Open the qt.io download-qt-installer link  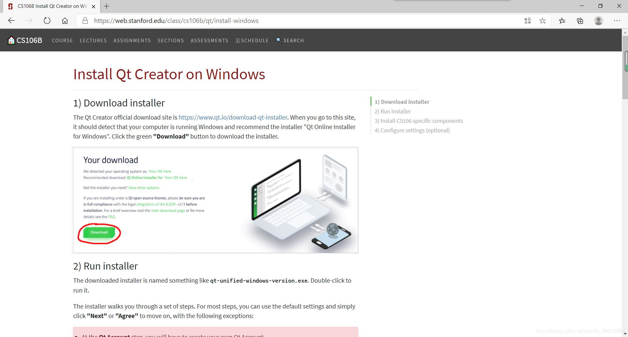click(x=233, y=117)
